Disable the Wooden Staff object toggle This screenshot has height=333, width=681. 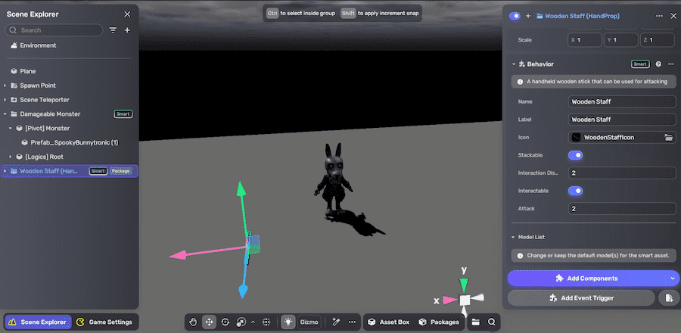pyautogui.click(x=515, y=15)
